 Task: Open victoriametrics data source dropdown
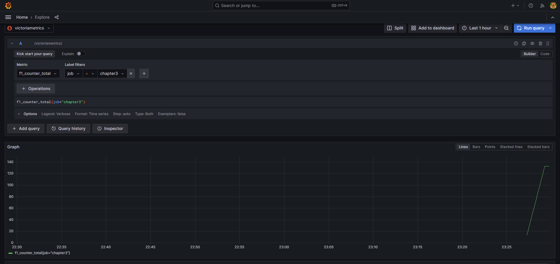[29, 28]
